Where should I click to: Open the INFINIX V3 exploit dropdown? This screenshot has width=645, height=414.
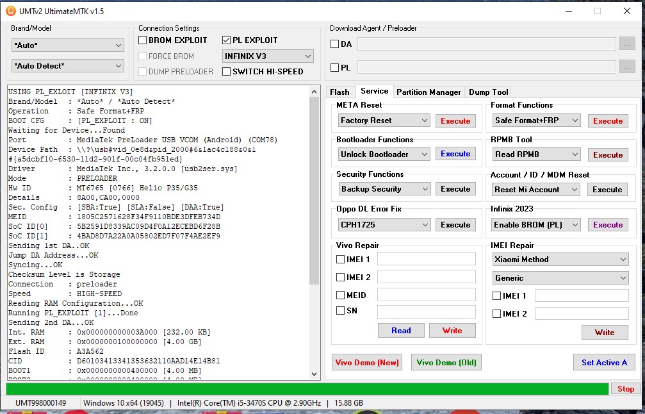tap(268, 56)
